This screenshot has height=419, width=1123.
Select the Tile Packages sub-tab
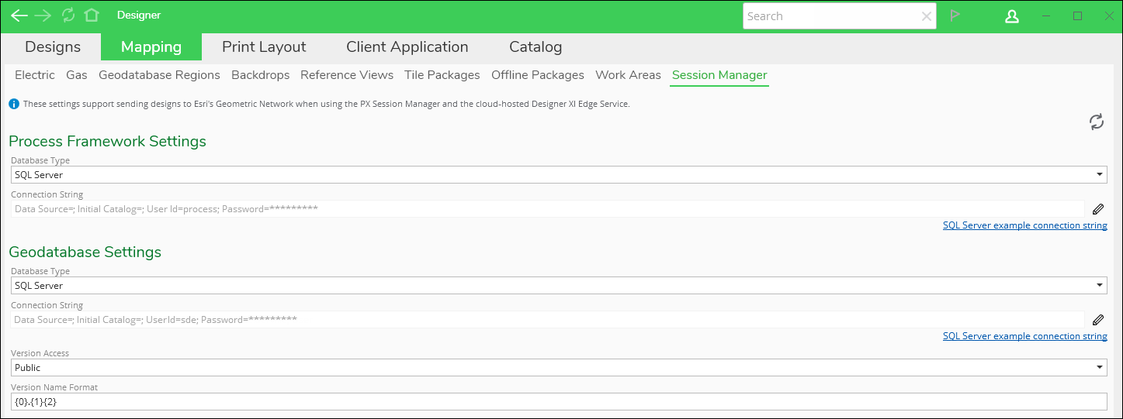coord(442,75)
